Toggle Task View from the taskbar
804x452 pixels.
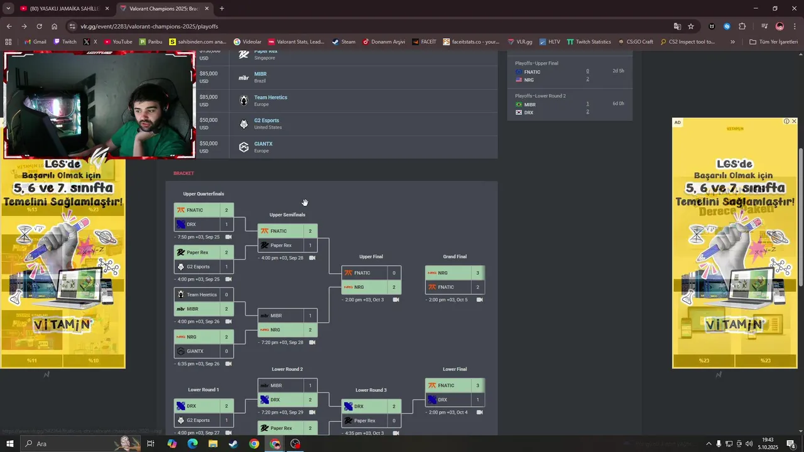(x=151, y=444)
